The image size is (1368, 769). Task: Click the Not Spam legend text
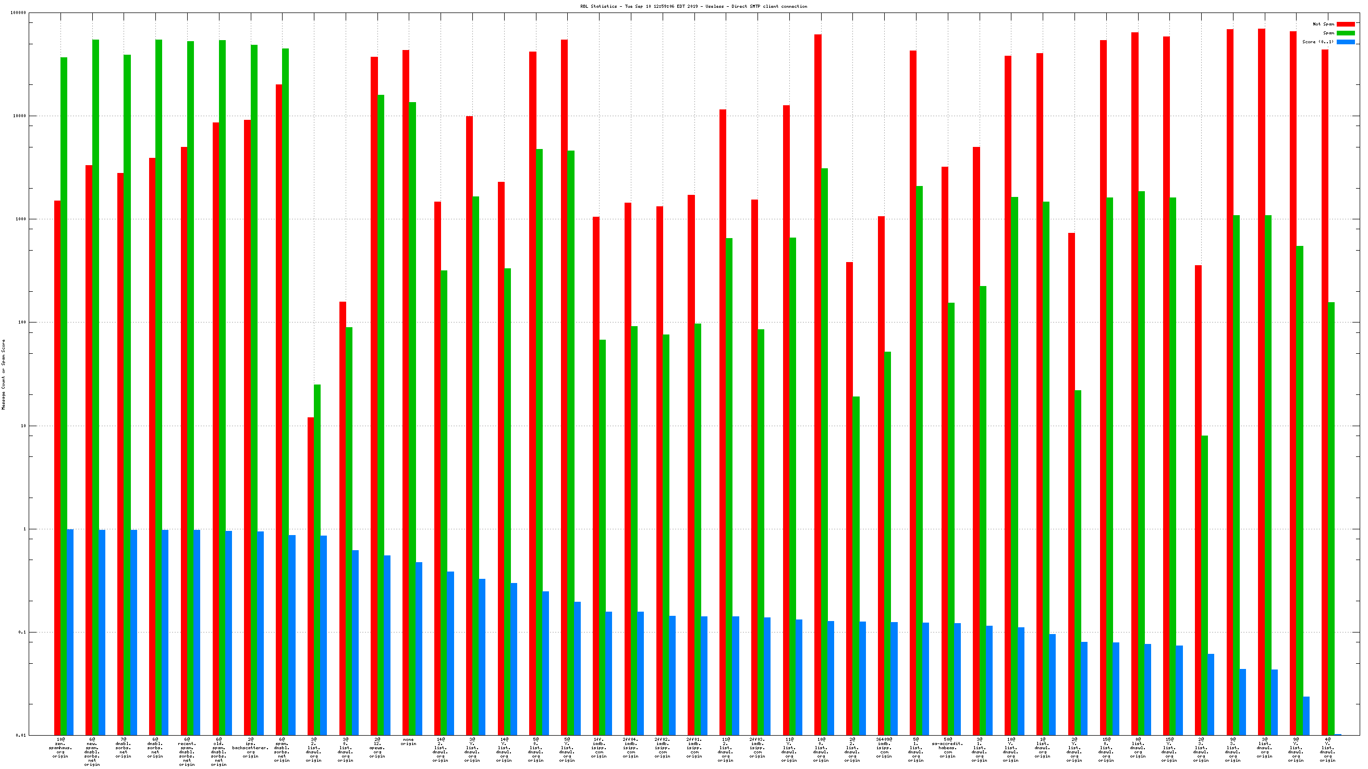(1323, 24)
